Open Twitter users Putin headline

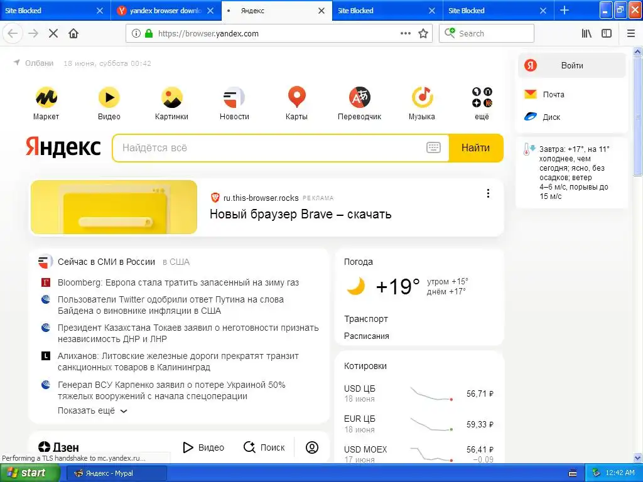pos(171,305)
